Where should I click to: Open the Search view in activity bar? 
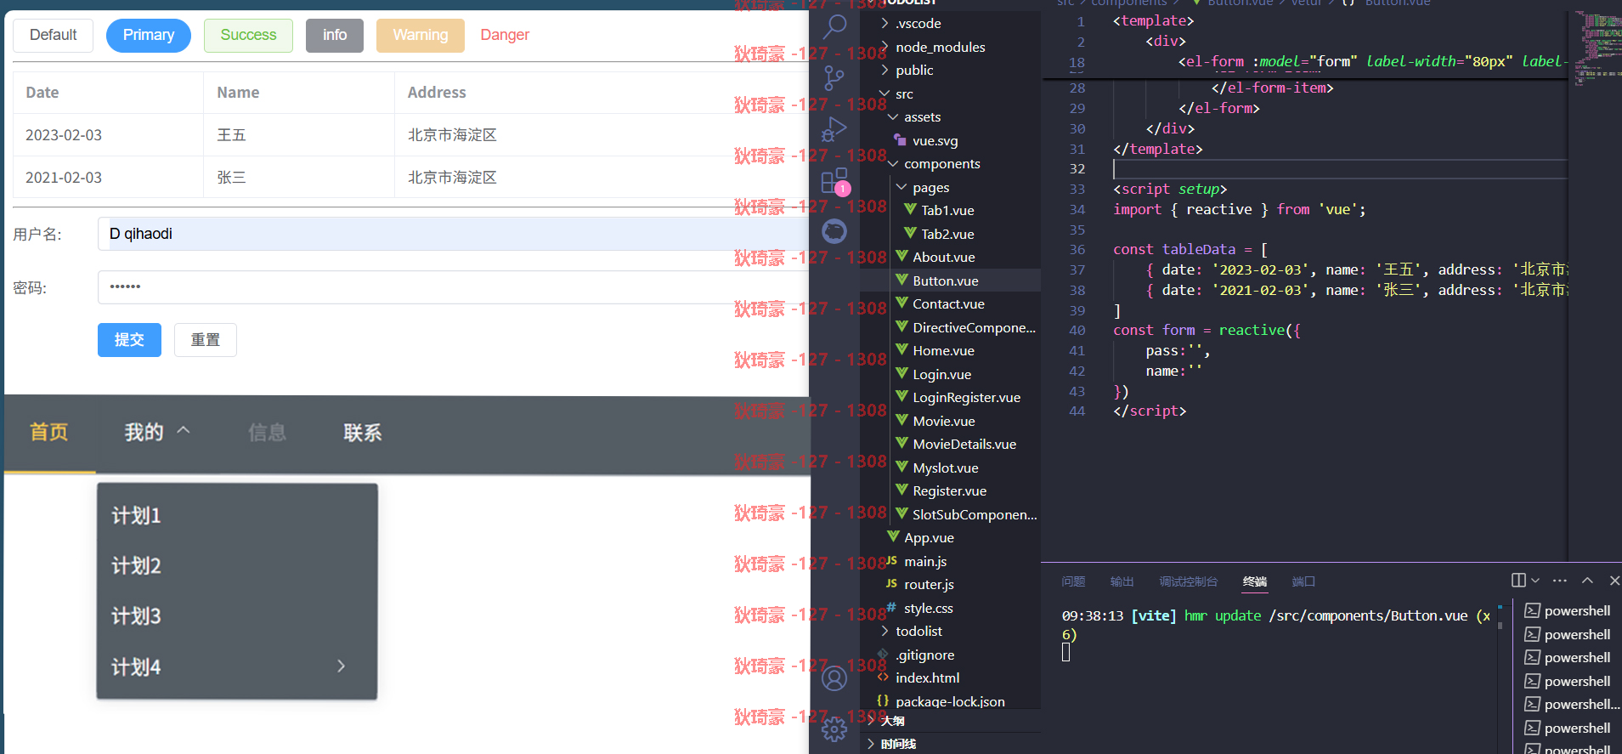pyautogui.click(x=834, y=27)
